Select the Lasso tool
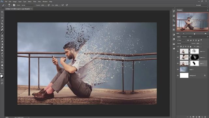This screenshot has height=118, width=209. coord(2,18)
